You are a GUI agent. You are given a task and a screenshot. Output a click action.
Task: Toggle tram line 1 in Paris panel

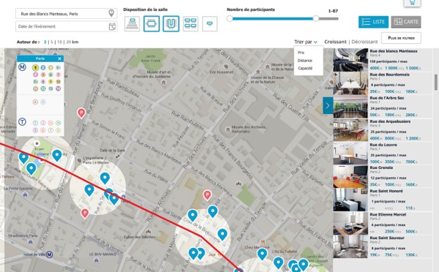coord(35,123)
